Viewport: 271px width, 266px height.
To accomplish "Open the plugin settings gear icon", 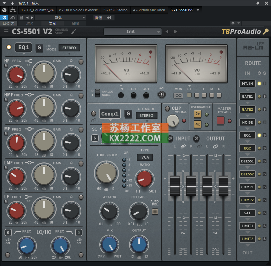I will [233, 23].
